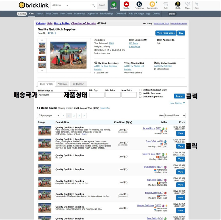Viewport: 221px width, 220px height.
Task: Click thumbnail scroll-up arrow
Action: (42, 40)
